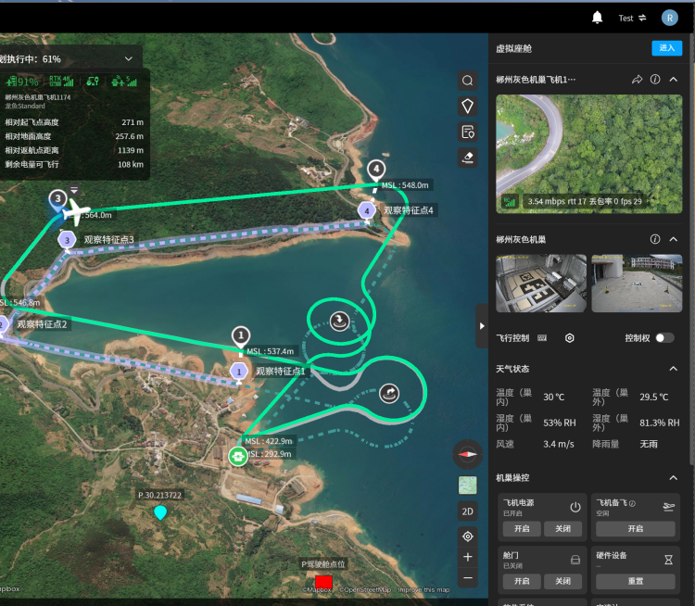Zoom in the map with plus button
This screenshot has width=695, height=606.
point(468,557)
